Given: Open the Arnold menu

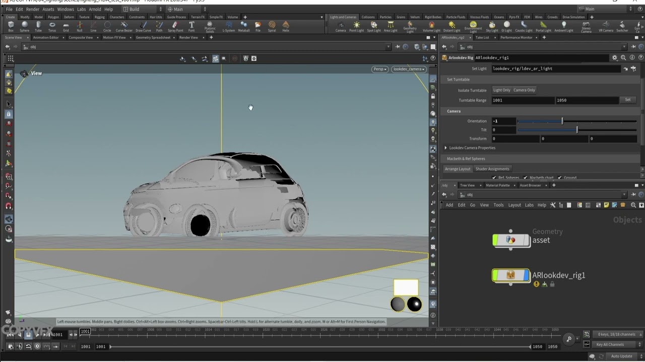Looking at the screenshot, I should pyautogui.click(x=95, y=9).
